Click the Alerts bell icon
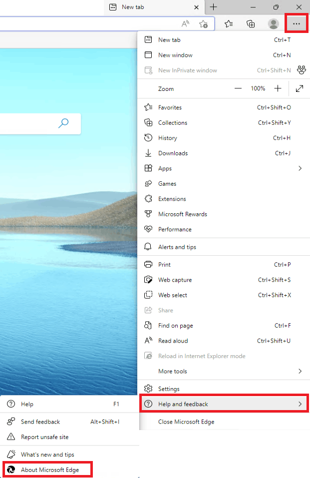Image resolution: width=310 pixels, height=478 pixels. click(x=148, y=247)
